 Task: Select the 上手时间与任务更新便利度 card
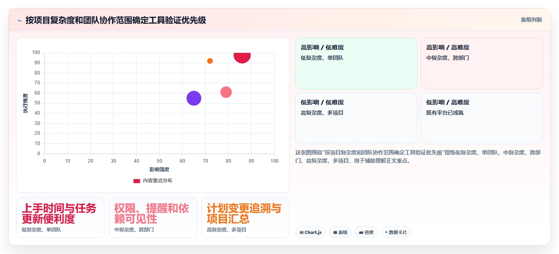(x=60, y=218)
